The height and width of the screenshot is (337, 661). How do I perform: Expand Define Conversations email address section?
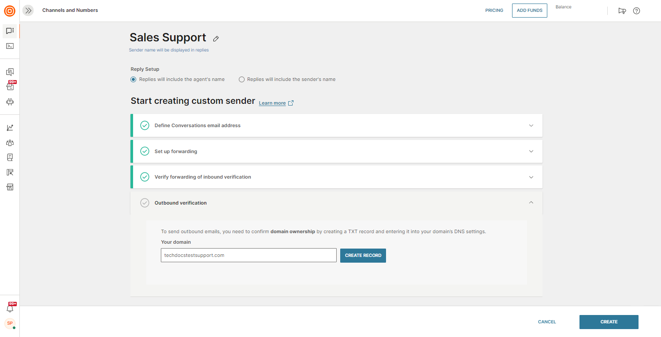[531, 125]
